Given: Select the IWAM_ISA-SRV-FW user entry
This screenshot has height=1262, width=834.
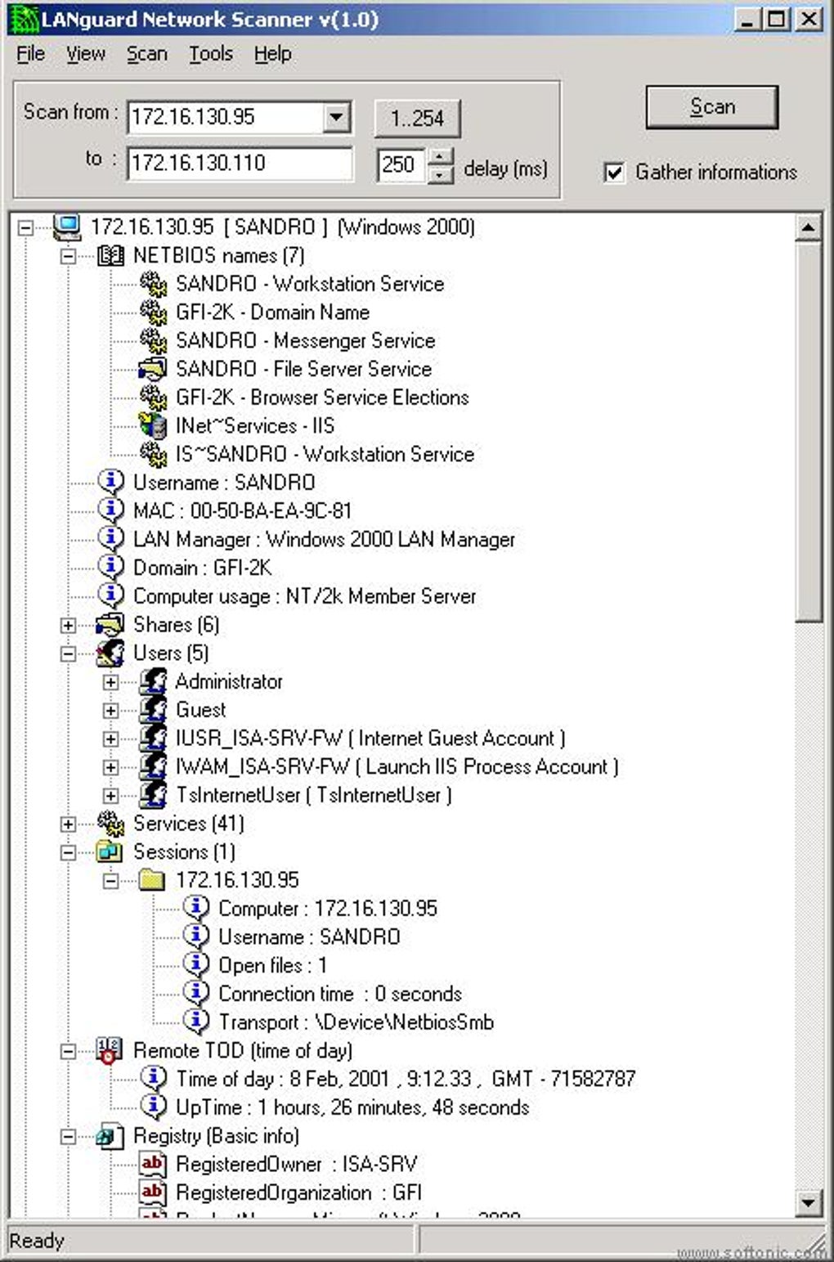Looking at the screenshot, I should point(397,766).
